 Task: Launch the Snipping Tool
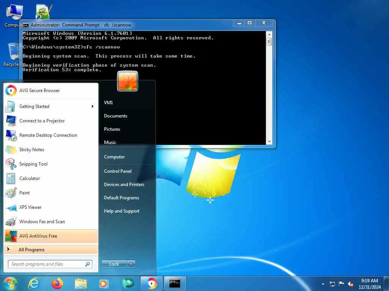(x=51, y=164)
